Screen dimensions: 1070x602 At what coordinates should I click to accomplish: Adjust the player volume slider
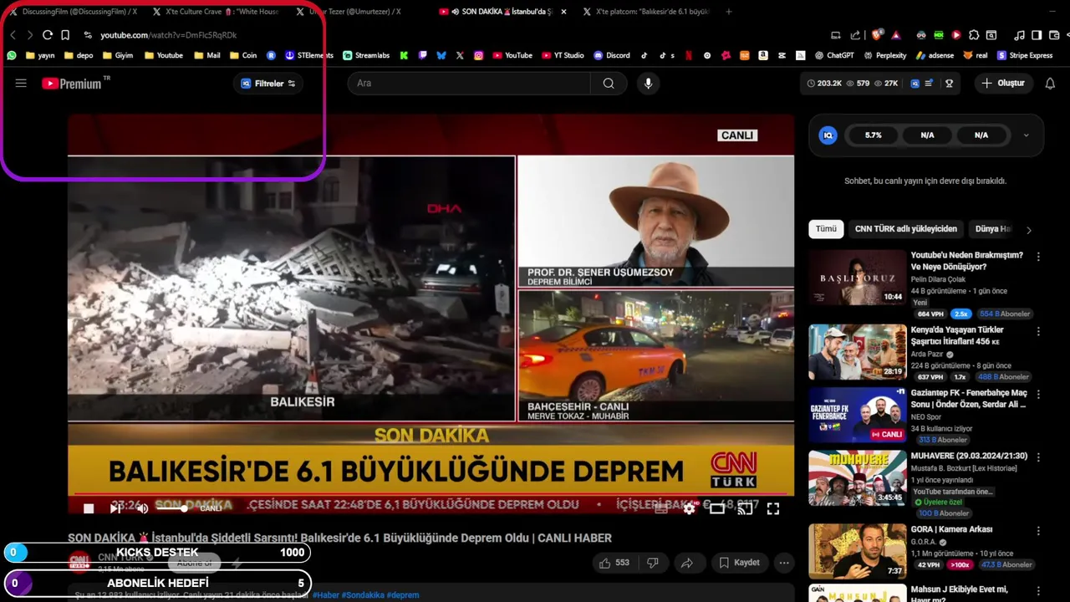[171, 508]
